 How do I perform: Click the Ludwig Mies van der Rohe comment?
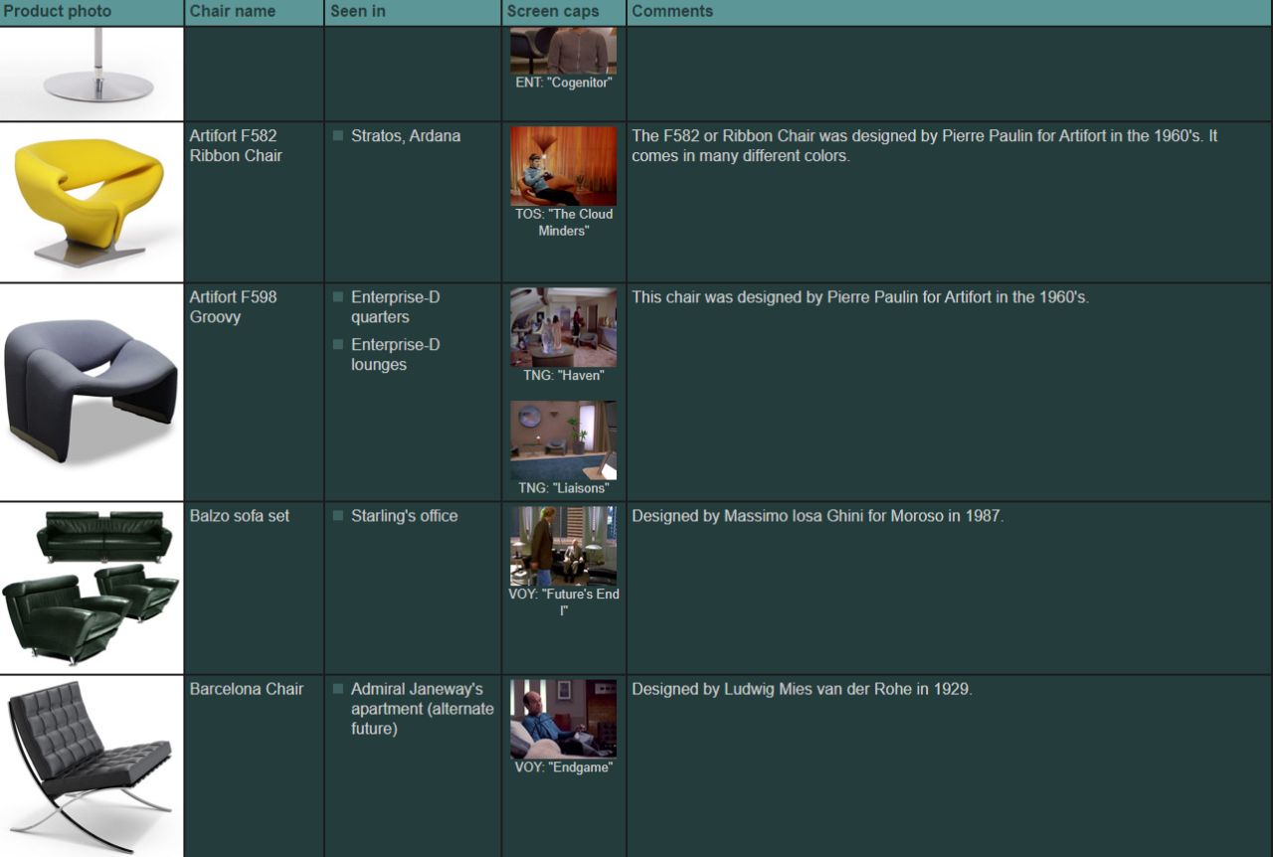[802, 688]
